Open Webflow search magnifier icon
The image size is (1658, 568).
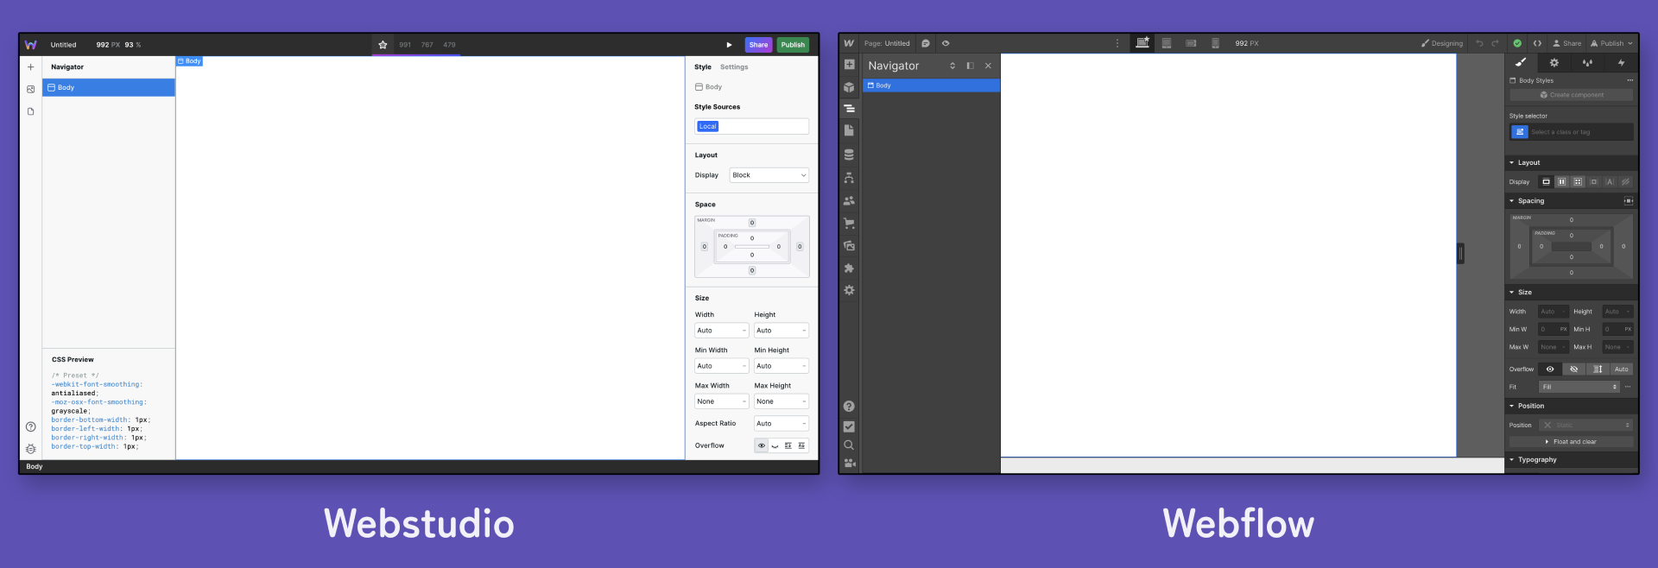coord(849,445)
